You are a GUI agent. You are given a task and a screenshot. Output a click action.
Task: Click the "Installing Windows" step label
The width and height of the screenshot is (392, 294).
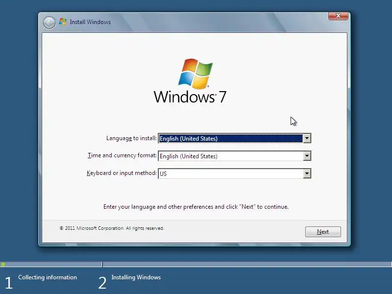point(136,277)
